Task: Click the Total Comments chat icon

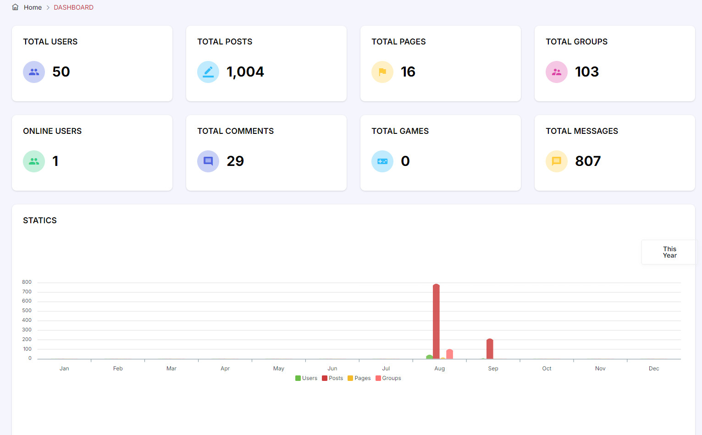Action: 208,161
